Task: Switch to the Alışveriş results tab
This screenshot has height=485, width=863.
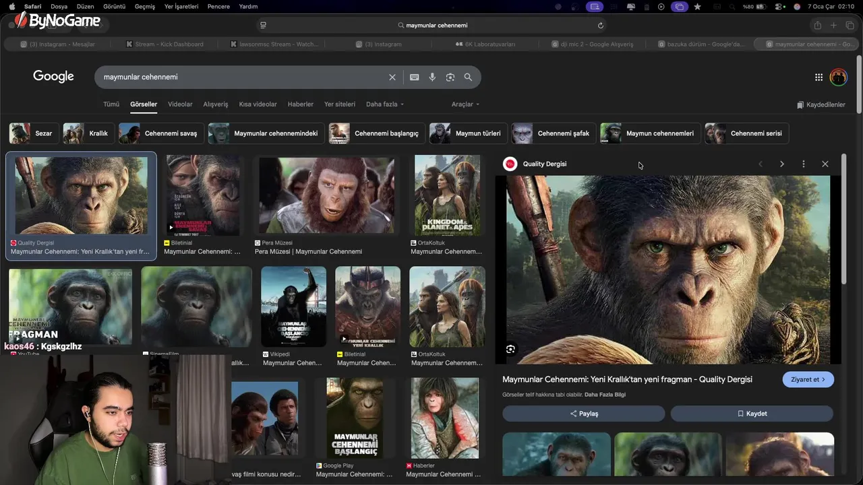Action: click(216, 104)
